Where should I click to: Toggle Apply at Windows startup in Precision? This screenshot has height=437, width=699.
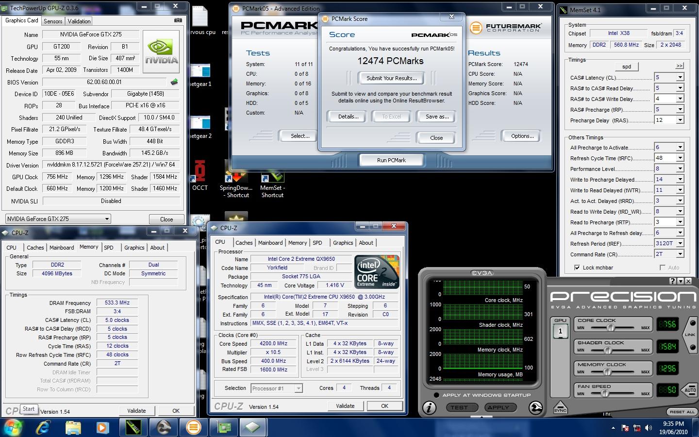pyautogui.click(x=436, y=395)
